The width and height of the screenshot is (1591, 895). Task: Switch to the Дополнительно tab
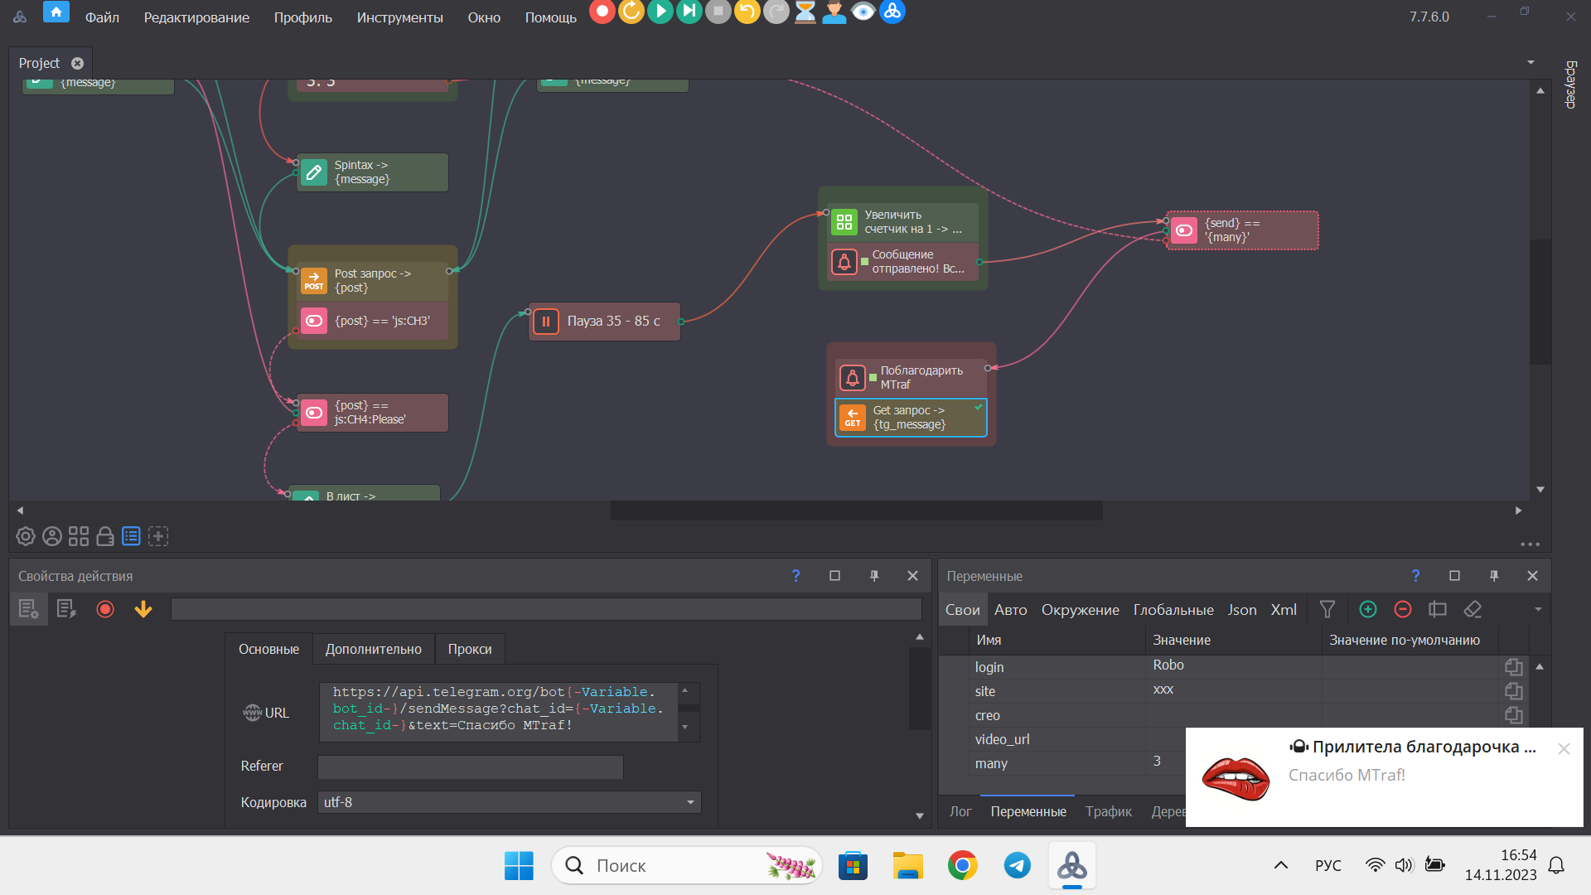373,649
